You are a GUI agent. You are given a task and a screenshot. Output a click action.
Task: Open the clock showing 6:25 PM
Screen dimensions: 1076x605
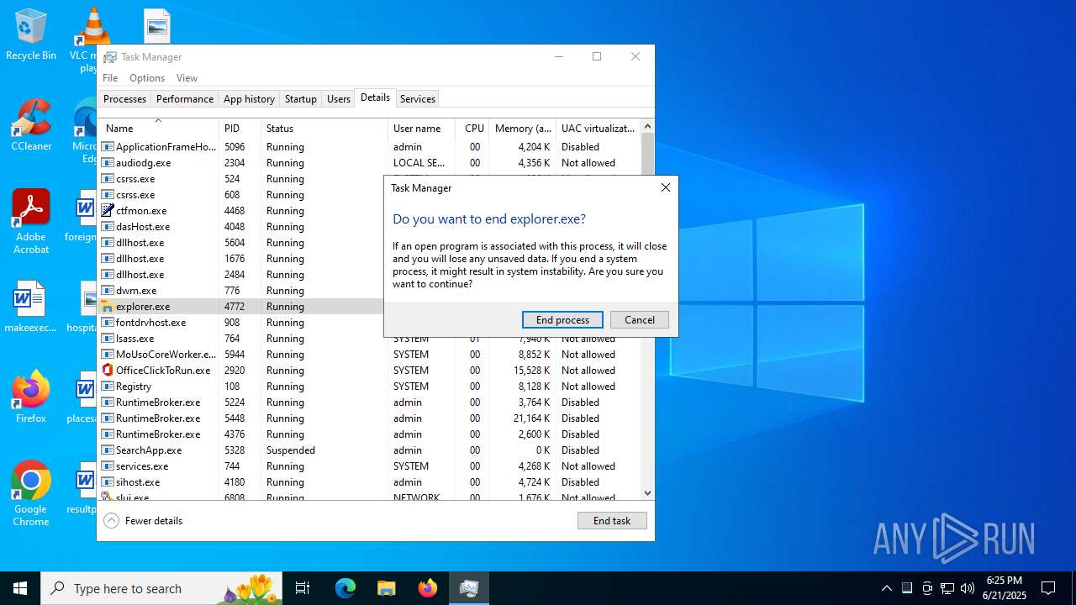tap(1005, 588)
